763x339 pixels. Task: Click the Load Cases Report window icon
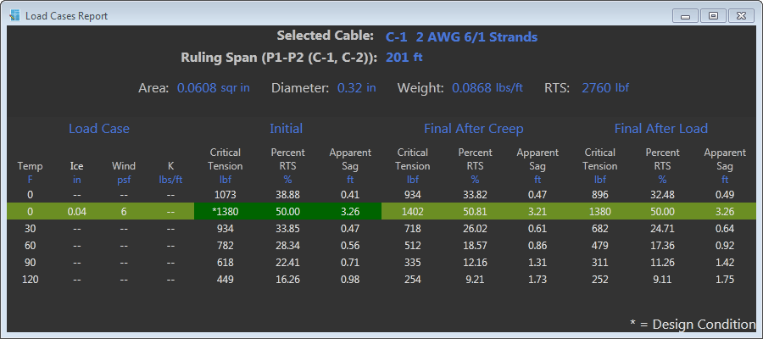14,15
